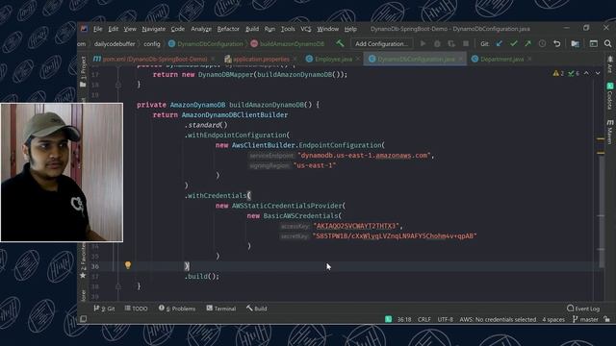616x346 pixels.
Task: Open AWS No credentials selected widget
Action: tap(498, 320)
